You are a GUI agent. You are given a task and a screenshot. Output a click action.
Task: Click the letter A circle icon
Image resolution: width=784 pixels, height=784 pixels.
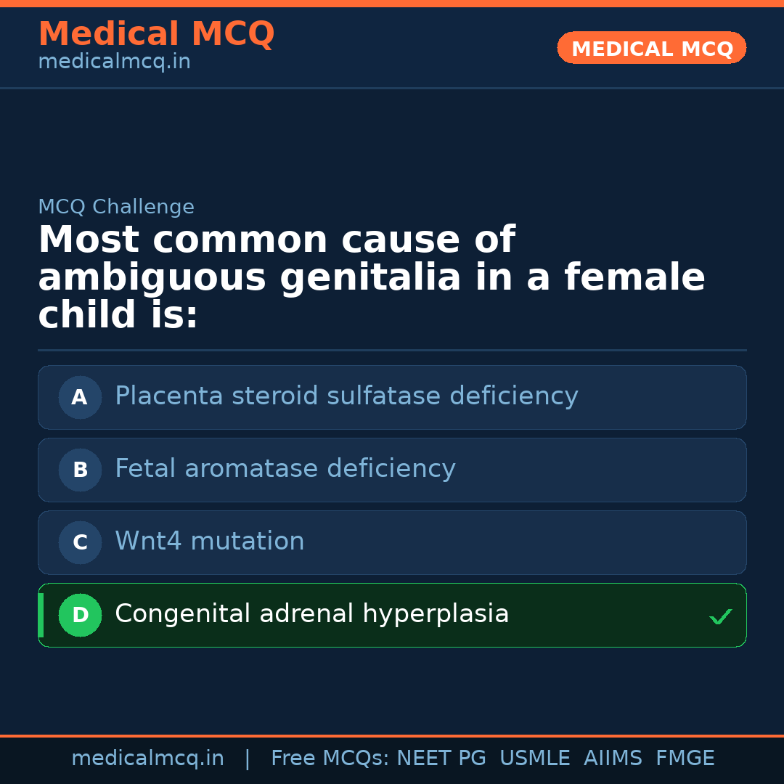(80, 397)
